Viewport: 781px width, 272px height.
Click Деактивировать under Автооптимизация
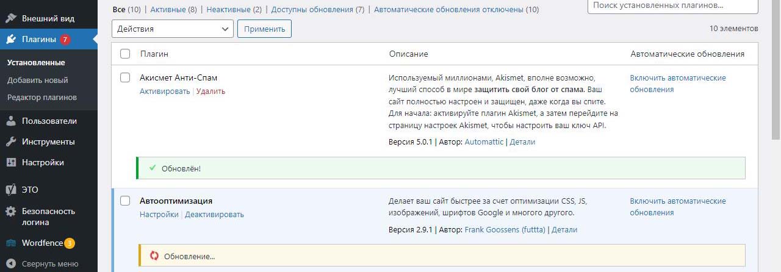coord(214,215)
